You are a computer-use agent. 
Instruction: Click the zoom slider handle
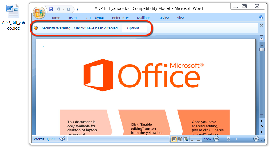coord(228,139)
